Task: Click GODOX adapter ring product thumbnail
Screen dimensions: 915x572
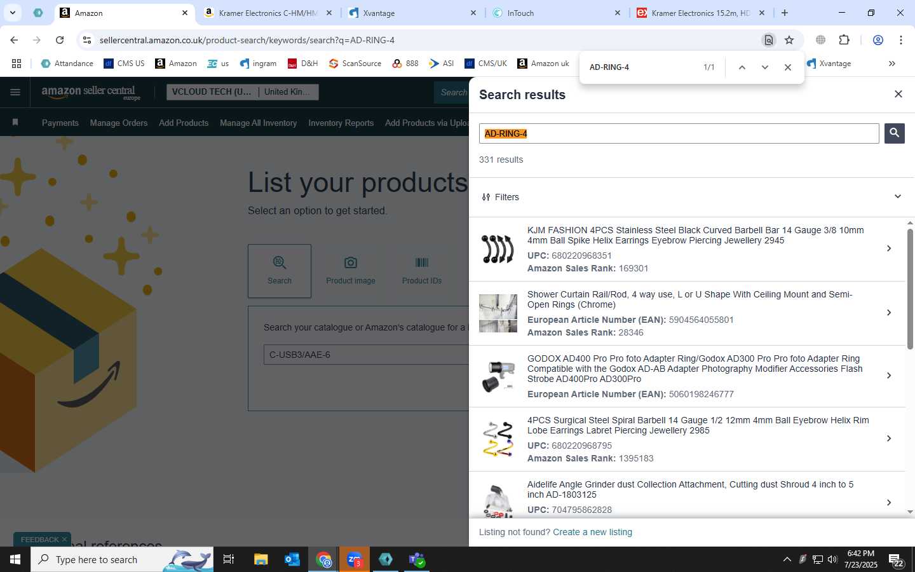Action: (x=498, y=376)
